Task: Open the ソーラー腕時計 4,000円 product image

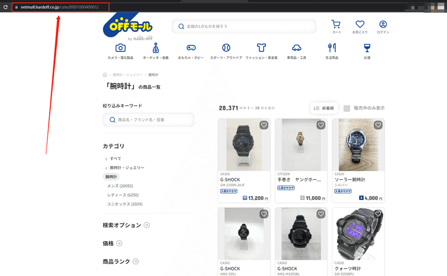Action: [x=358, y=145]
